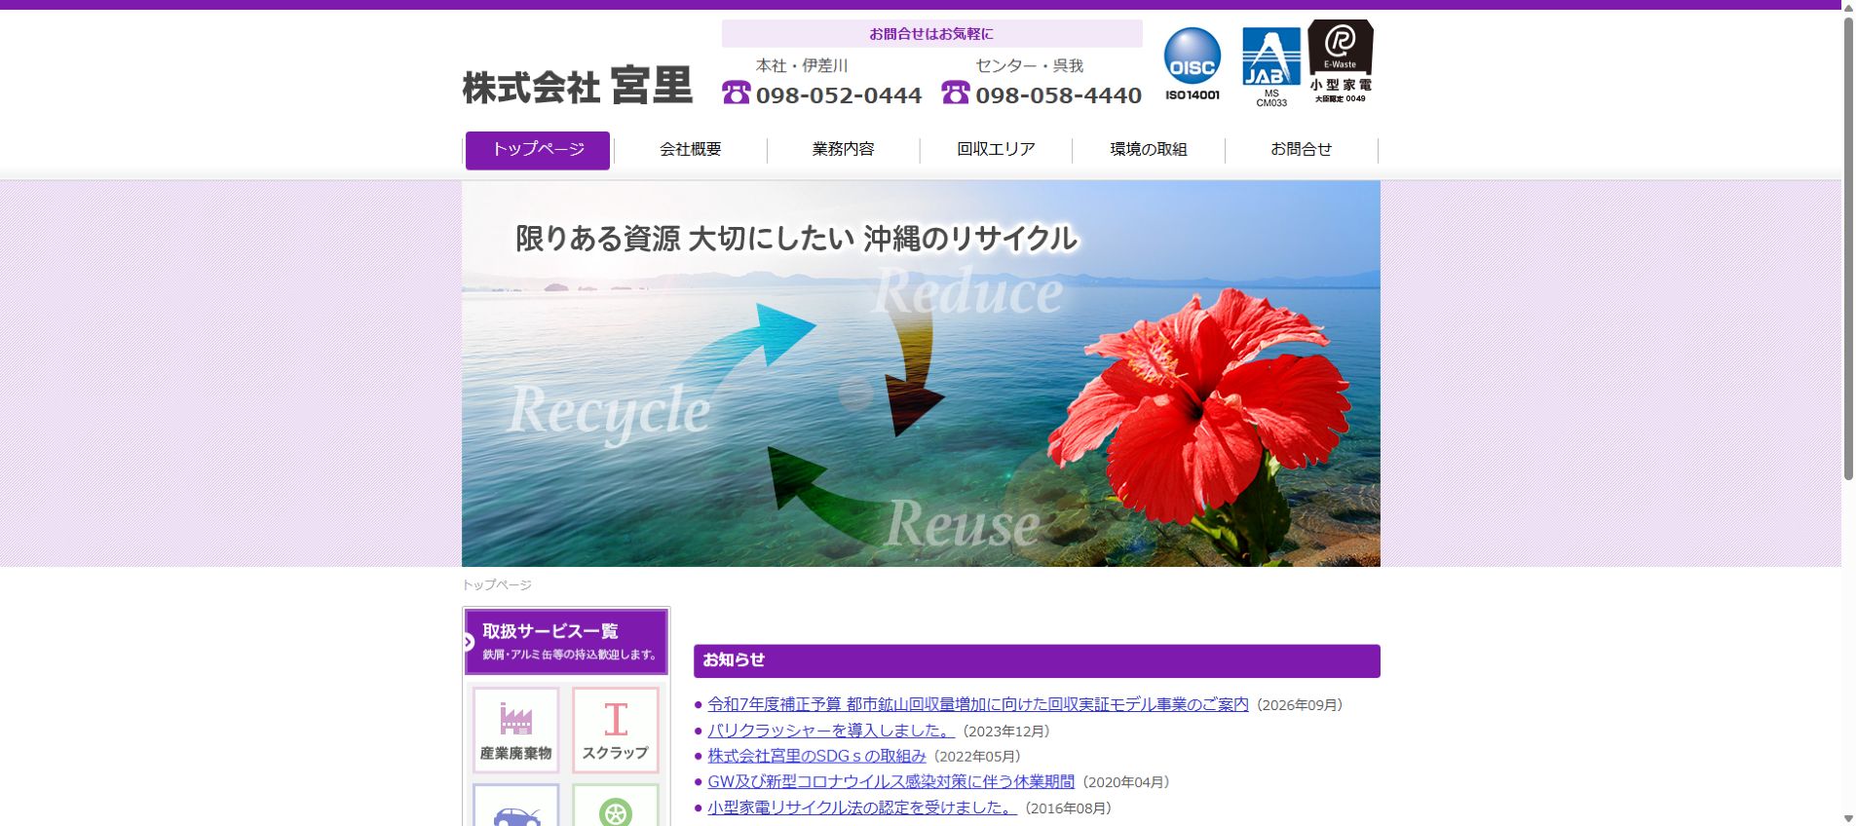Click the センター phone number 098-058-4440

click(x=1059, y=95)
